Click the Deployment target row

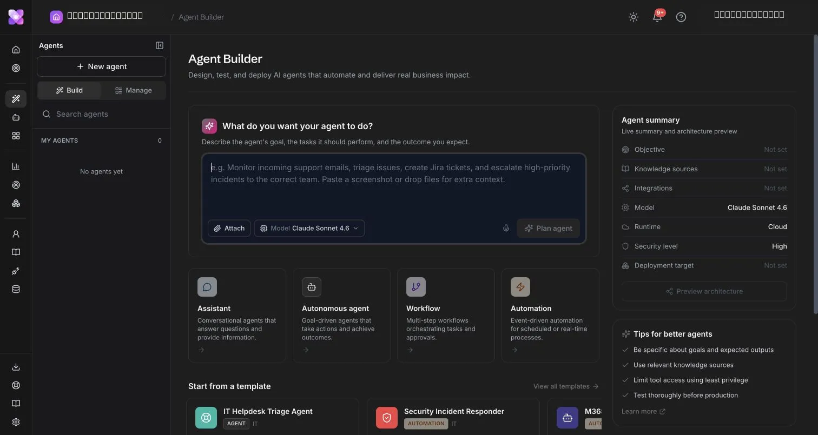coord(704,265)
